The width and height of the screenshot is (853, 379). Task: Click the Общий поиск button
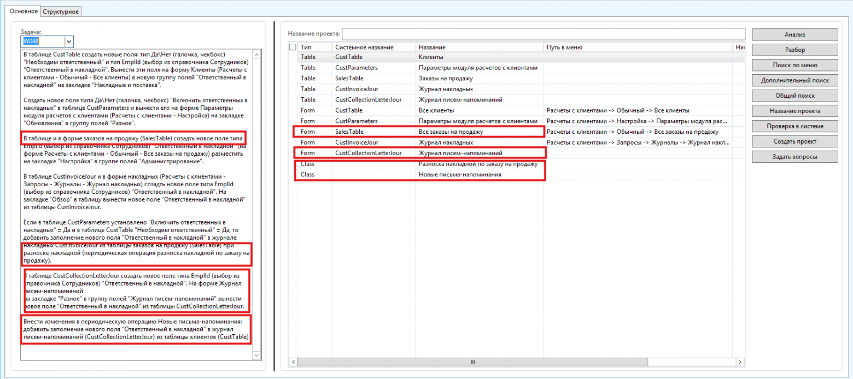pyautogui.click(x=795, y=96)
